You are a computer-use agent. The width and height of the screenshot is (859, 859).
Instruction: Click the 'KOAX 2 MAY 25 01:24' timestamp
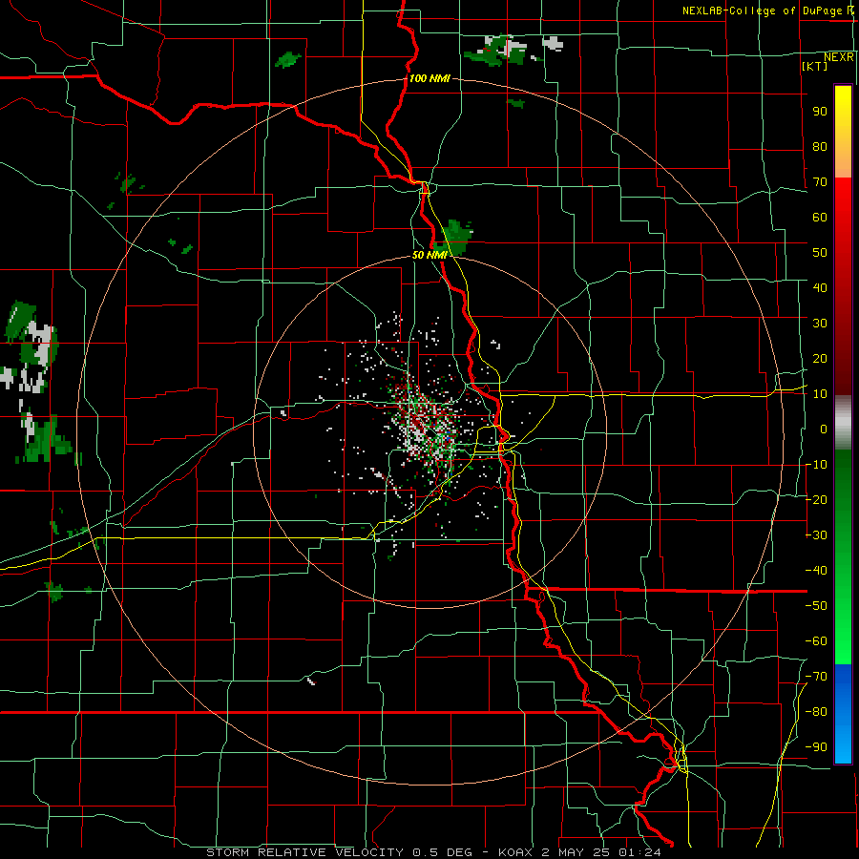(x=579, y=852)
